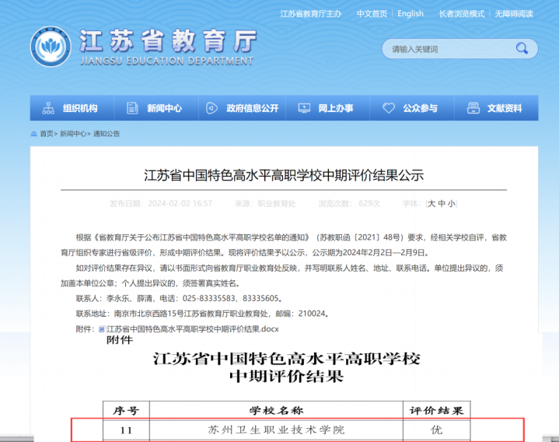Open the 网上办事 menu
The width and height of the screenshot is (559, 442).
click(x=328, y=108)
